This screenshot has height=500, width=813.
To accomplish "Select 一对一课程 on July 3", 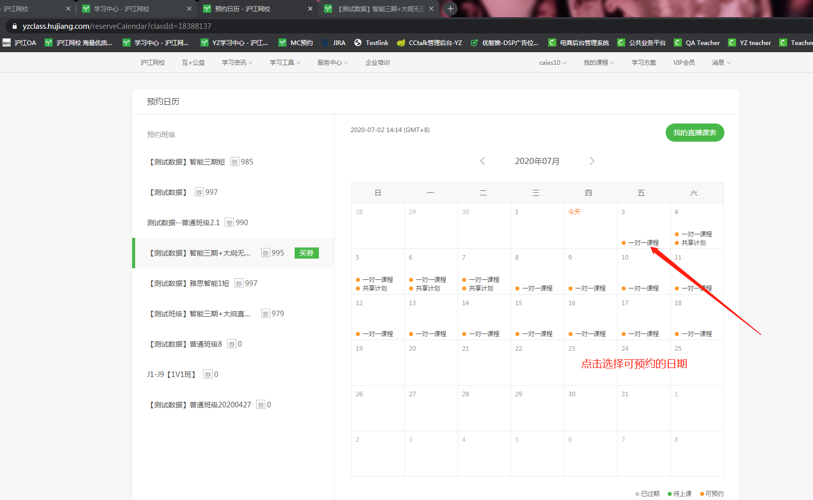I will pyautogui.click(x=643, y=243).
